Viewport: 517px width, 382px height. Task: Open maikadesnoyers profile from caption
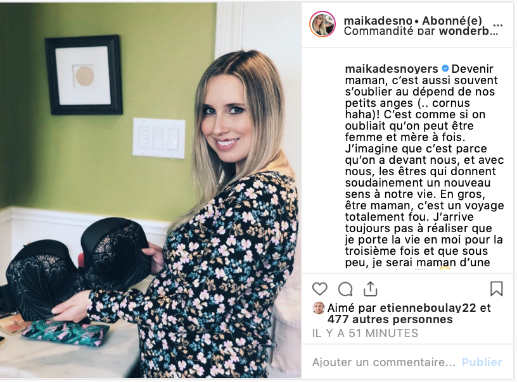pos(392,69)
